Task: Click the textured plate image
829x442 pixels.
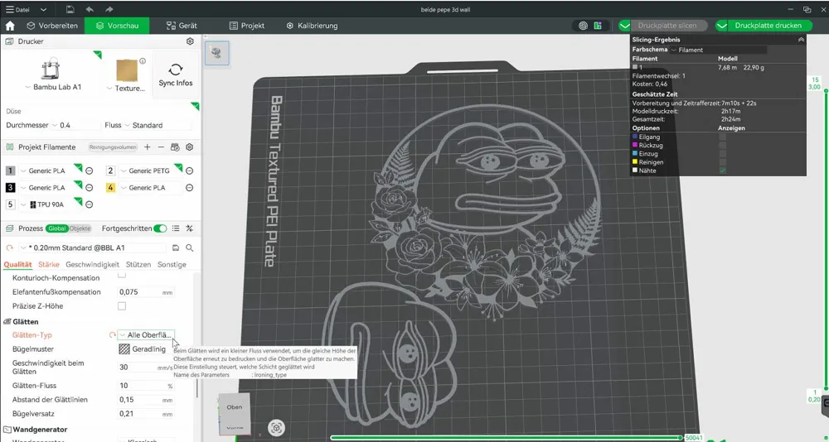Action: pos(127,70)
